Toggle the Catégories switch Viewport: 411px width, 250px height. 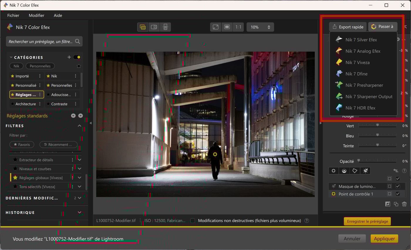coord(77,57)
